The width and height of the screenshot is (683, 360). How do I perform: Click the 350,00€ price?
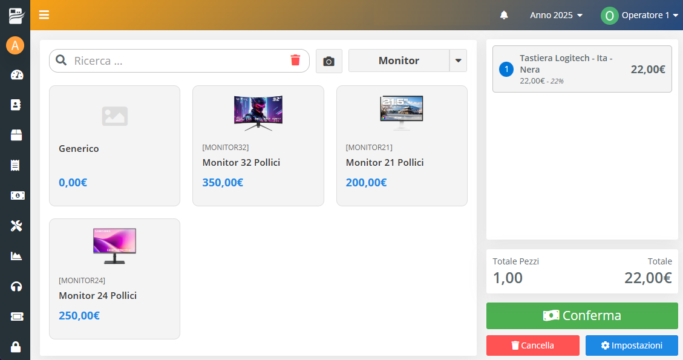tap(223, 183)
